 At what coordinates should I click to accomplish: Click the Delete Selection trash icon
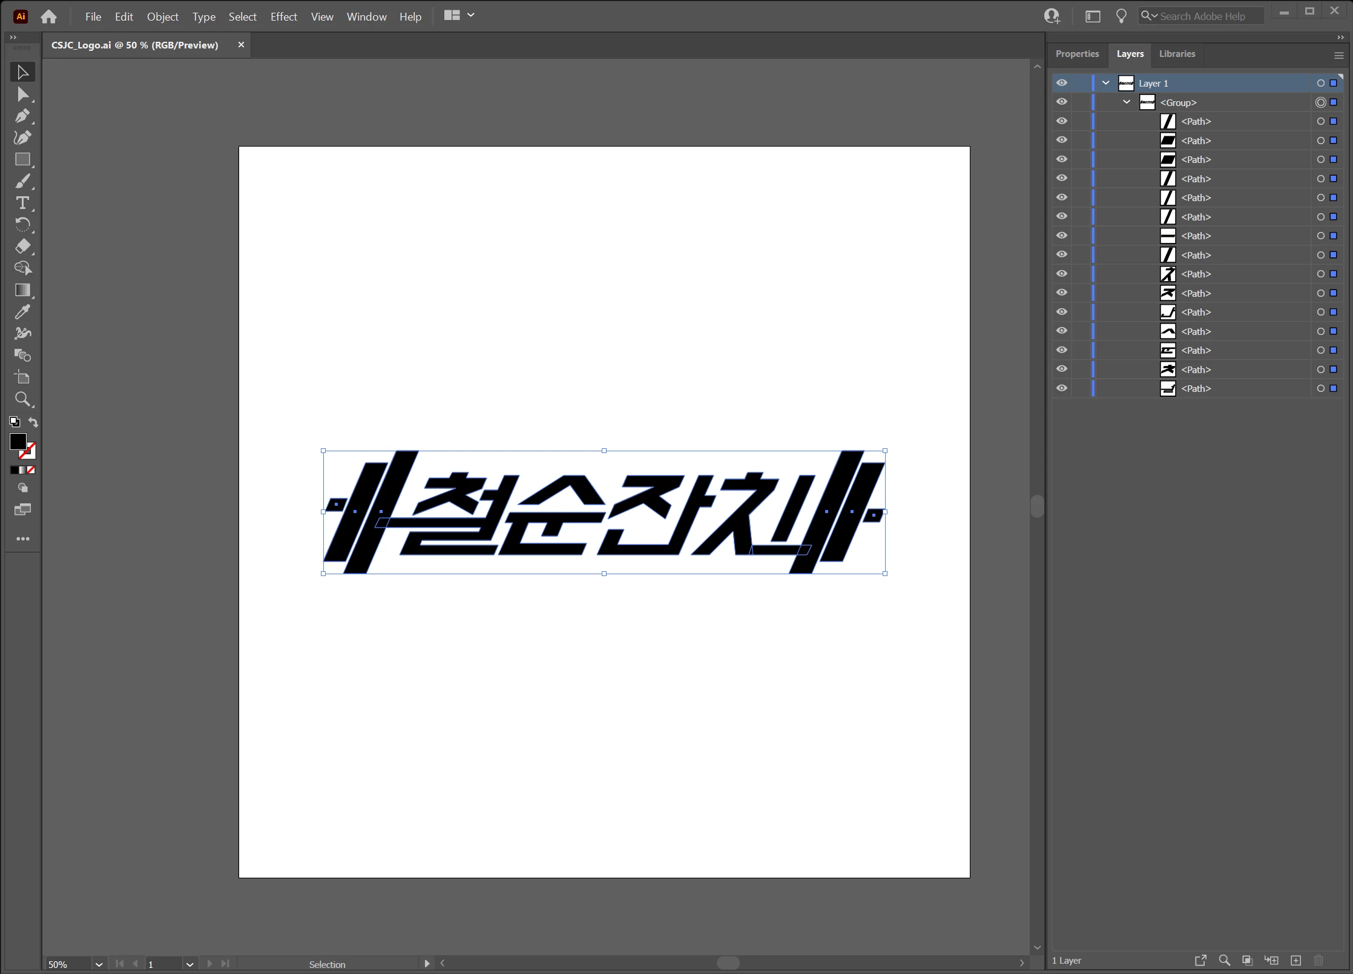(1318, 960)
